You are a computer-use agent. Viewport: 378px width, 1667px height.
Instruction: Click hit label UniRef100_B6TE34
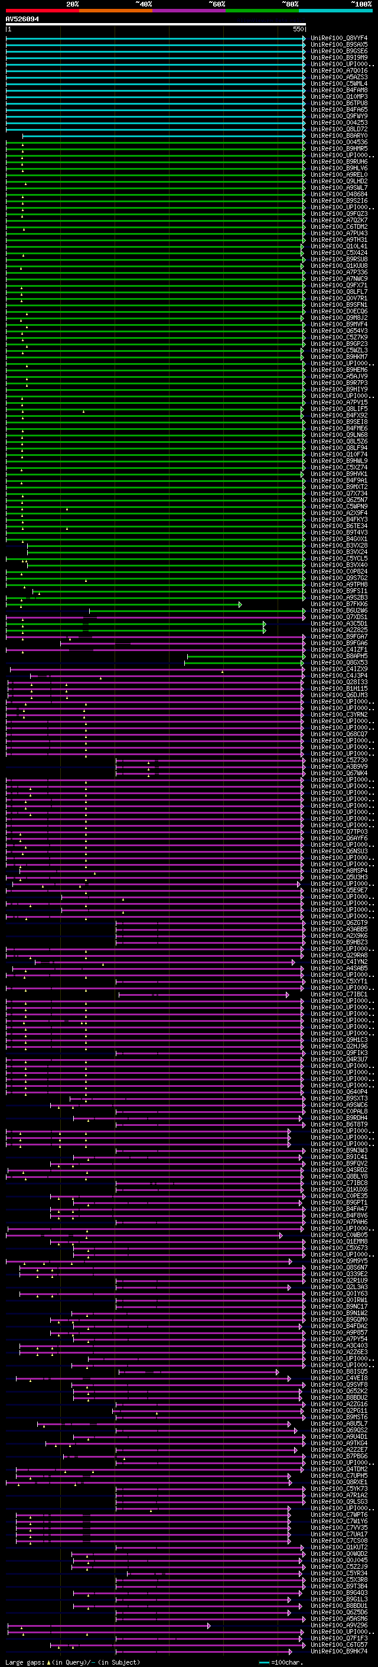point(339,526)
